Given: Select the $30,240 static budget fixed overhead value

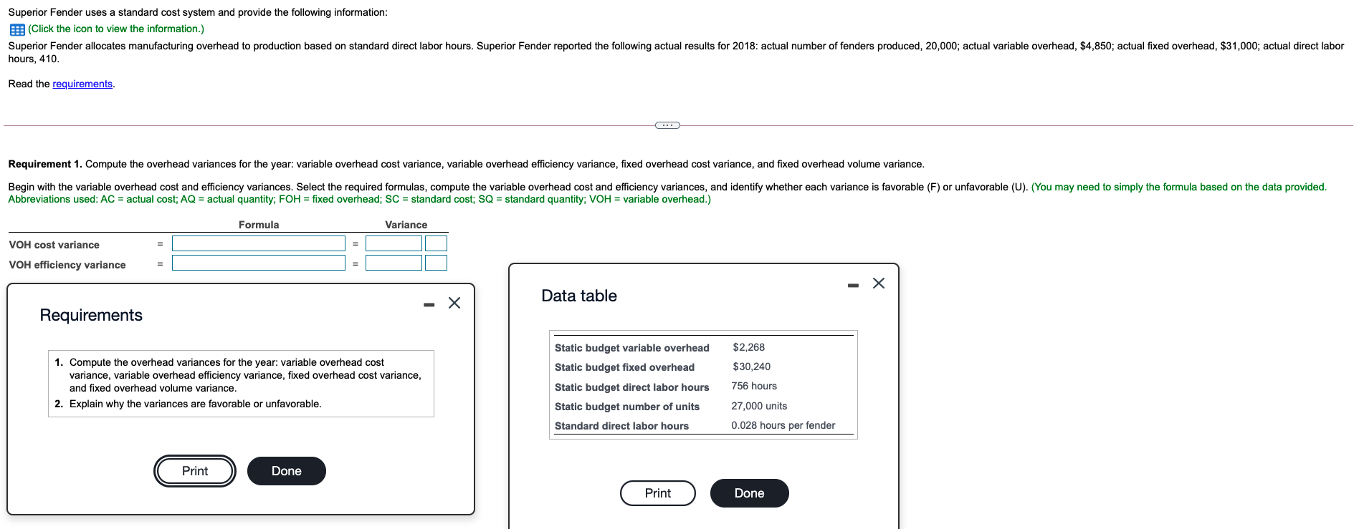Looking at the screenshot, I should click(x=751, y=367).
